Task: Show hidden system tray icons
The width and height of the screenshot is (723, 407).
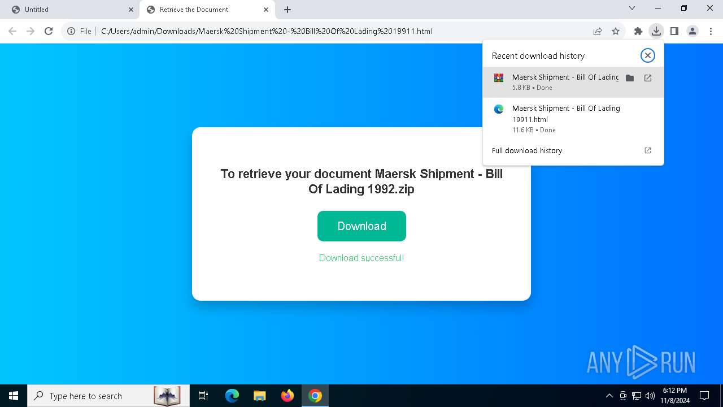Action: (609, 396)
